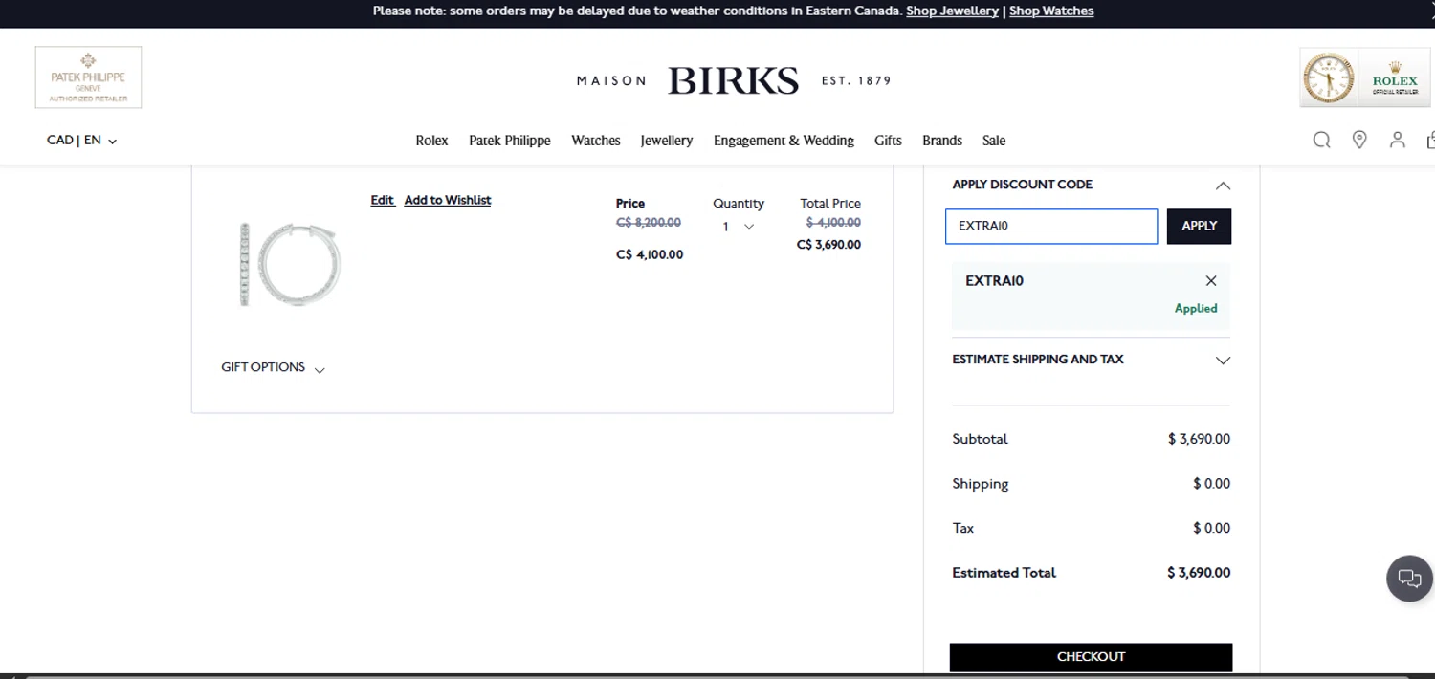Open the Gifts menu
The width and height of the screenshot is (1435, 679).
click(x=888, y=141)
